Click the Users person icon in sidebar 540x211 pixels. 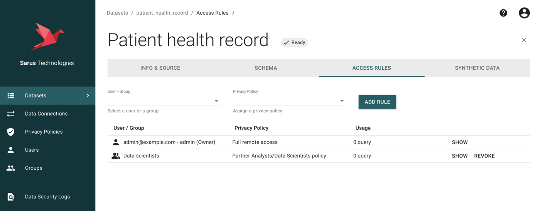pyautogui.click(x=11, y=150)
